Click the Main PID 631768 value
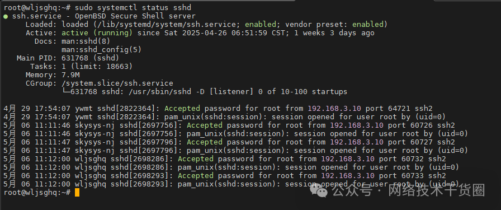This screenshot has height=210, width=501. [x=75, y=58]
